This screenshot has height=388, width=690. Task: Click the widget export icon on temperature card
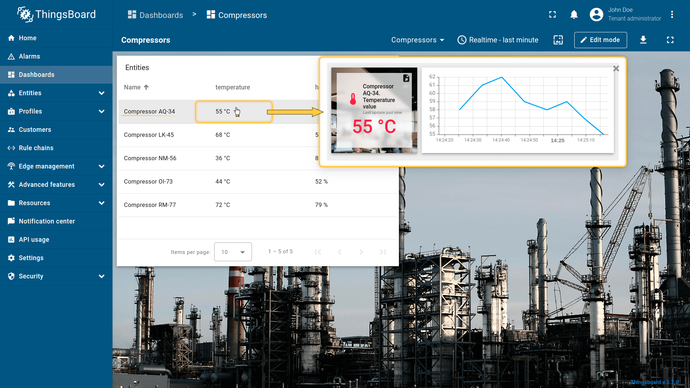pos(406,78)
